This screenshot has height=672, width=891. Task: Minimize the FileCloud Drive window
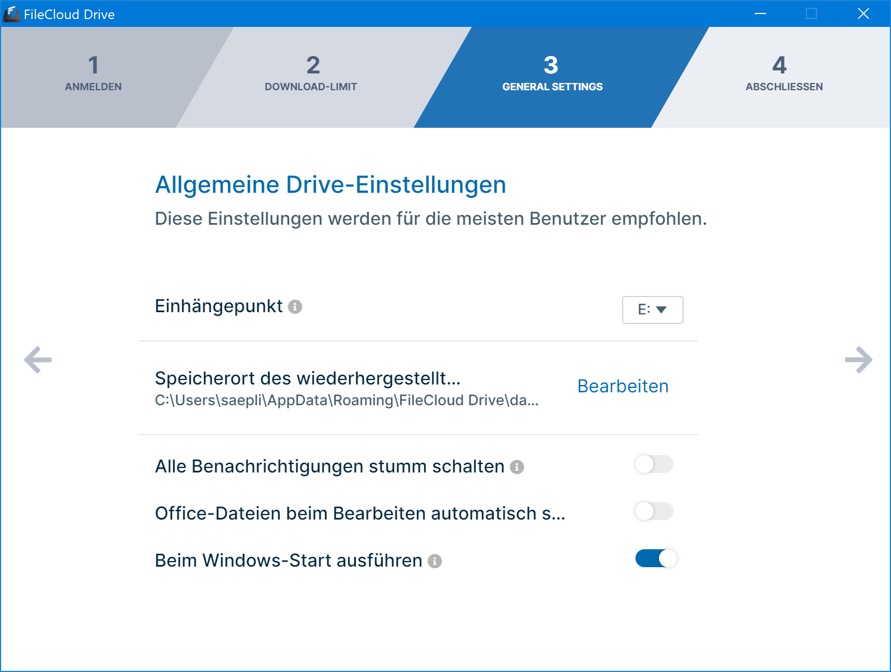760,13
